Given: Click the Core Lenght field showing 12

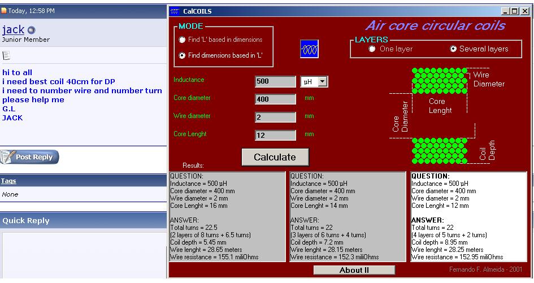Looking at the screenshot, I should [275, 135].
